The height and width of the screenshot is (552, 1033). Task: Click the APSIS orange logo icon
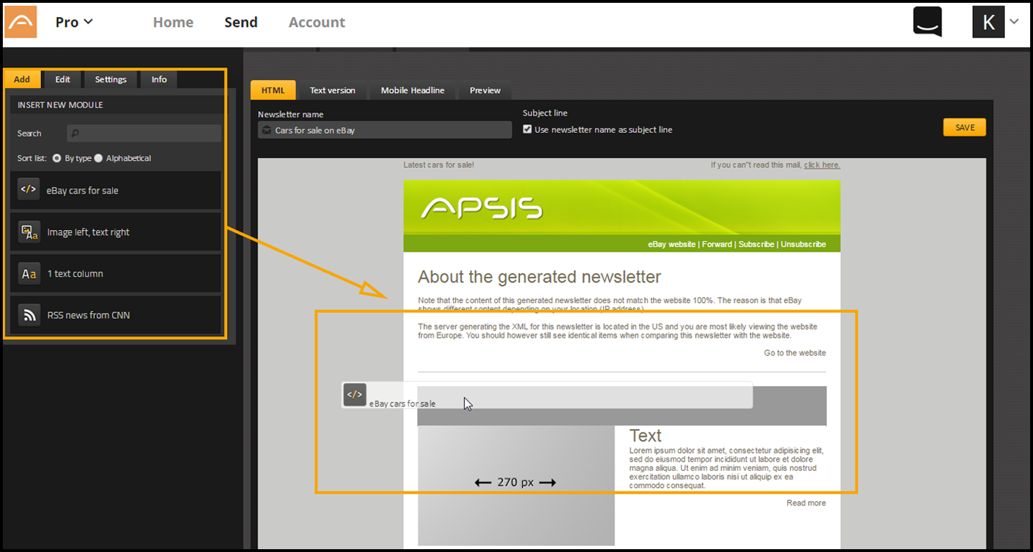coord(20,22)
